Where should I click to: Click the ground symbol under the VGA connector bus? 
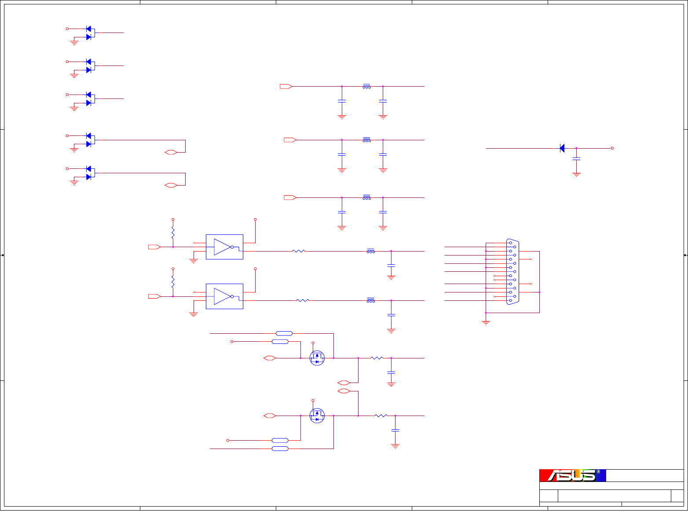(486, 322)
